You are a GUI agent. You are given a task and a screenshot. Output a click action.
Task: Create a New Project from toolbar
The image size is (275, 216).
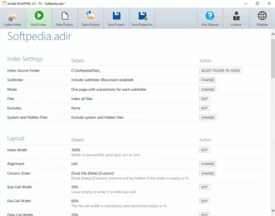pyautogui.click(x=65, y=17)
